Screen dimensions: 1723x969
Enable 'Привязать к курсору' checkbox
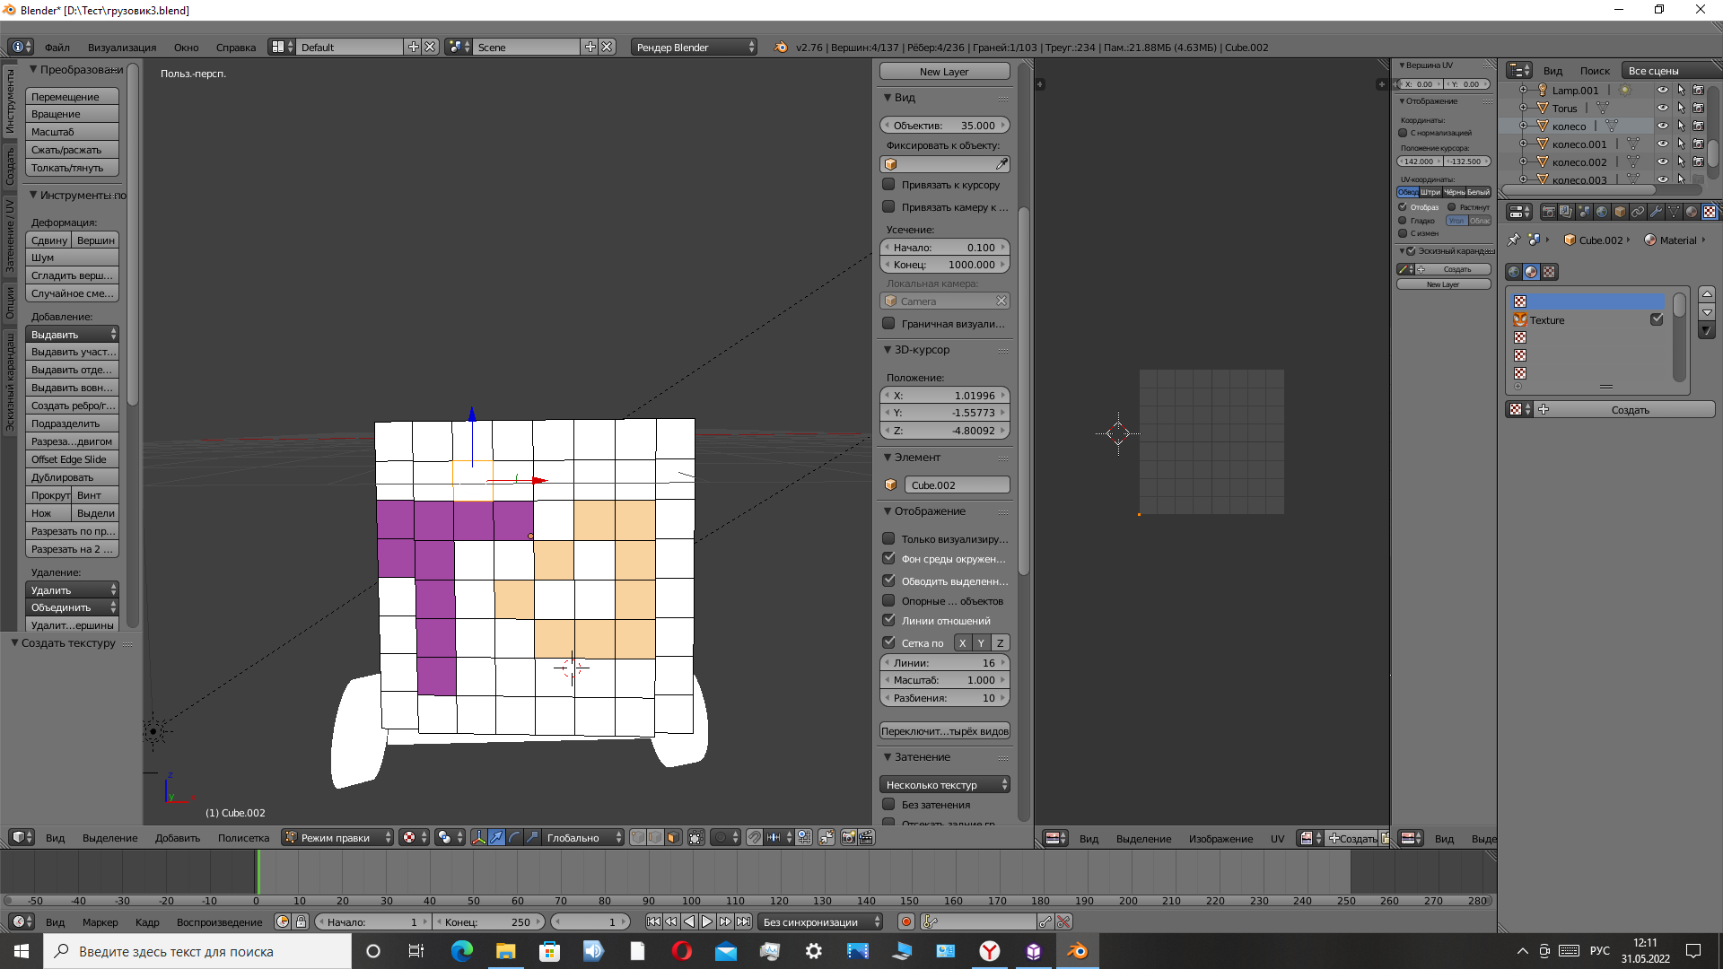point(888,184)
